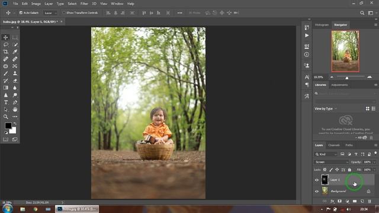
Task: Select the Rectangular Marquee tool
Action: click(15, 37)
